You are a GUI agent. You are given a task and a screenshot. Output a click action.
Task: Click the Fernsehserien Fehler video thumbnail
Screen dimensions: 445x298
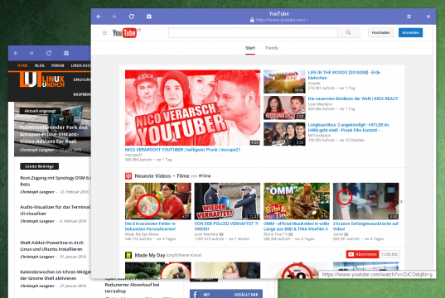(x=158, y=201)
